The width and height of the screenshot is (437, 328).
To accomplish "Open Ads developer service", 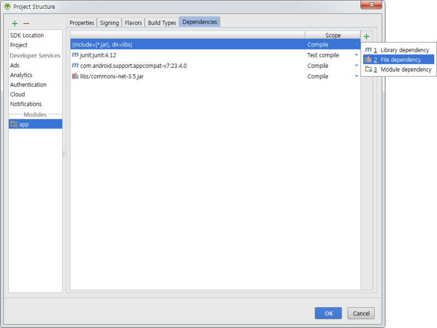I will [15, 65].
